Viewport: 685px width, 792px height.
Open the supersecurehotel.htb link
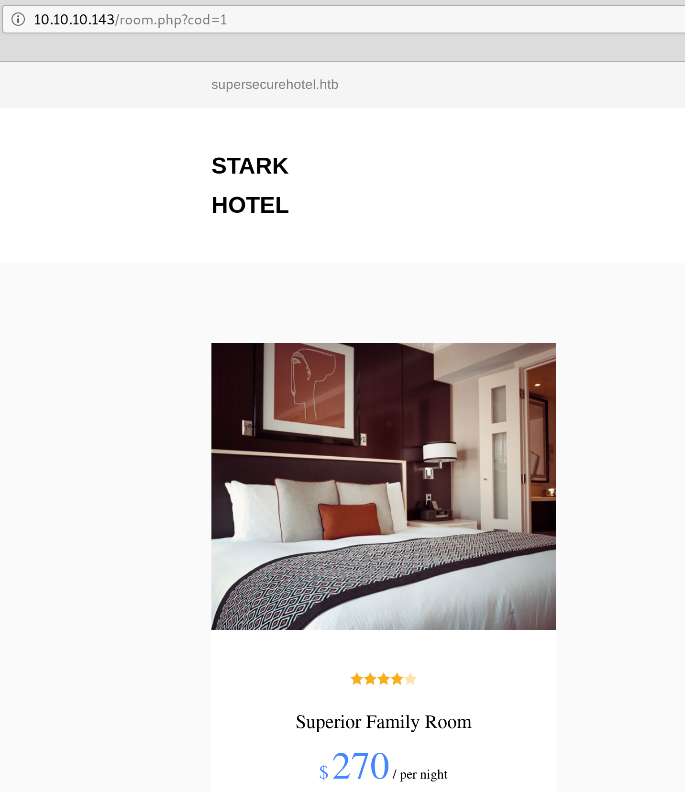(275, 85)
